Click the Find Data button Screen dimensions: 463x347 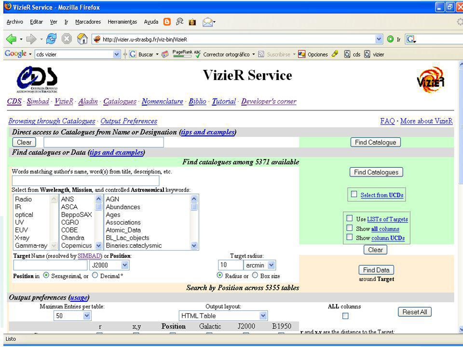coord(376,270)
